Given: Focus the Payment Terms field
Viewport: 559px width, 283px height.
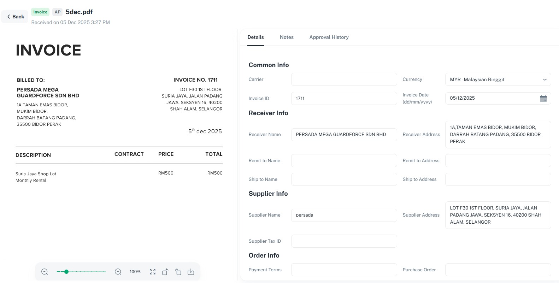Looking at the screenshot, I should pos(344,270).
